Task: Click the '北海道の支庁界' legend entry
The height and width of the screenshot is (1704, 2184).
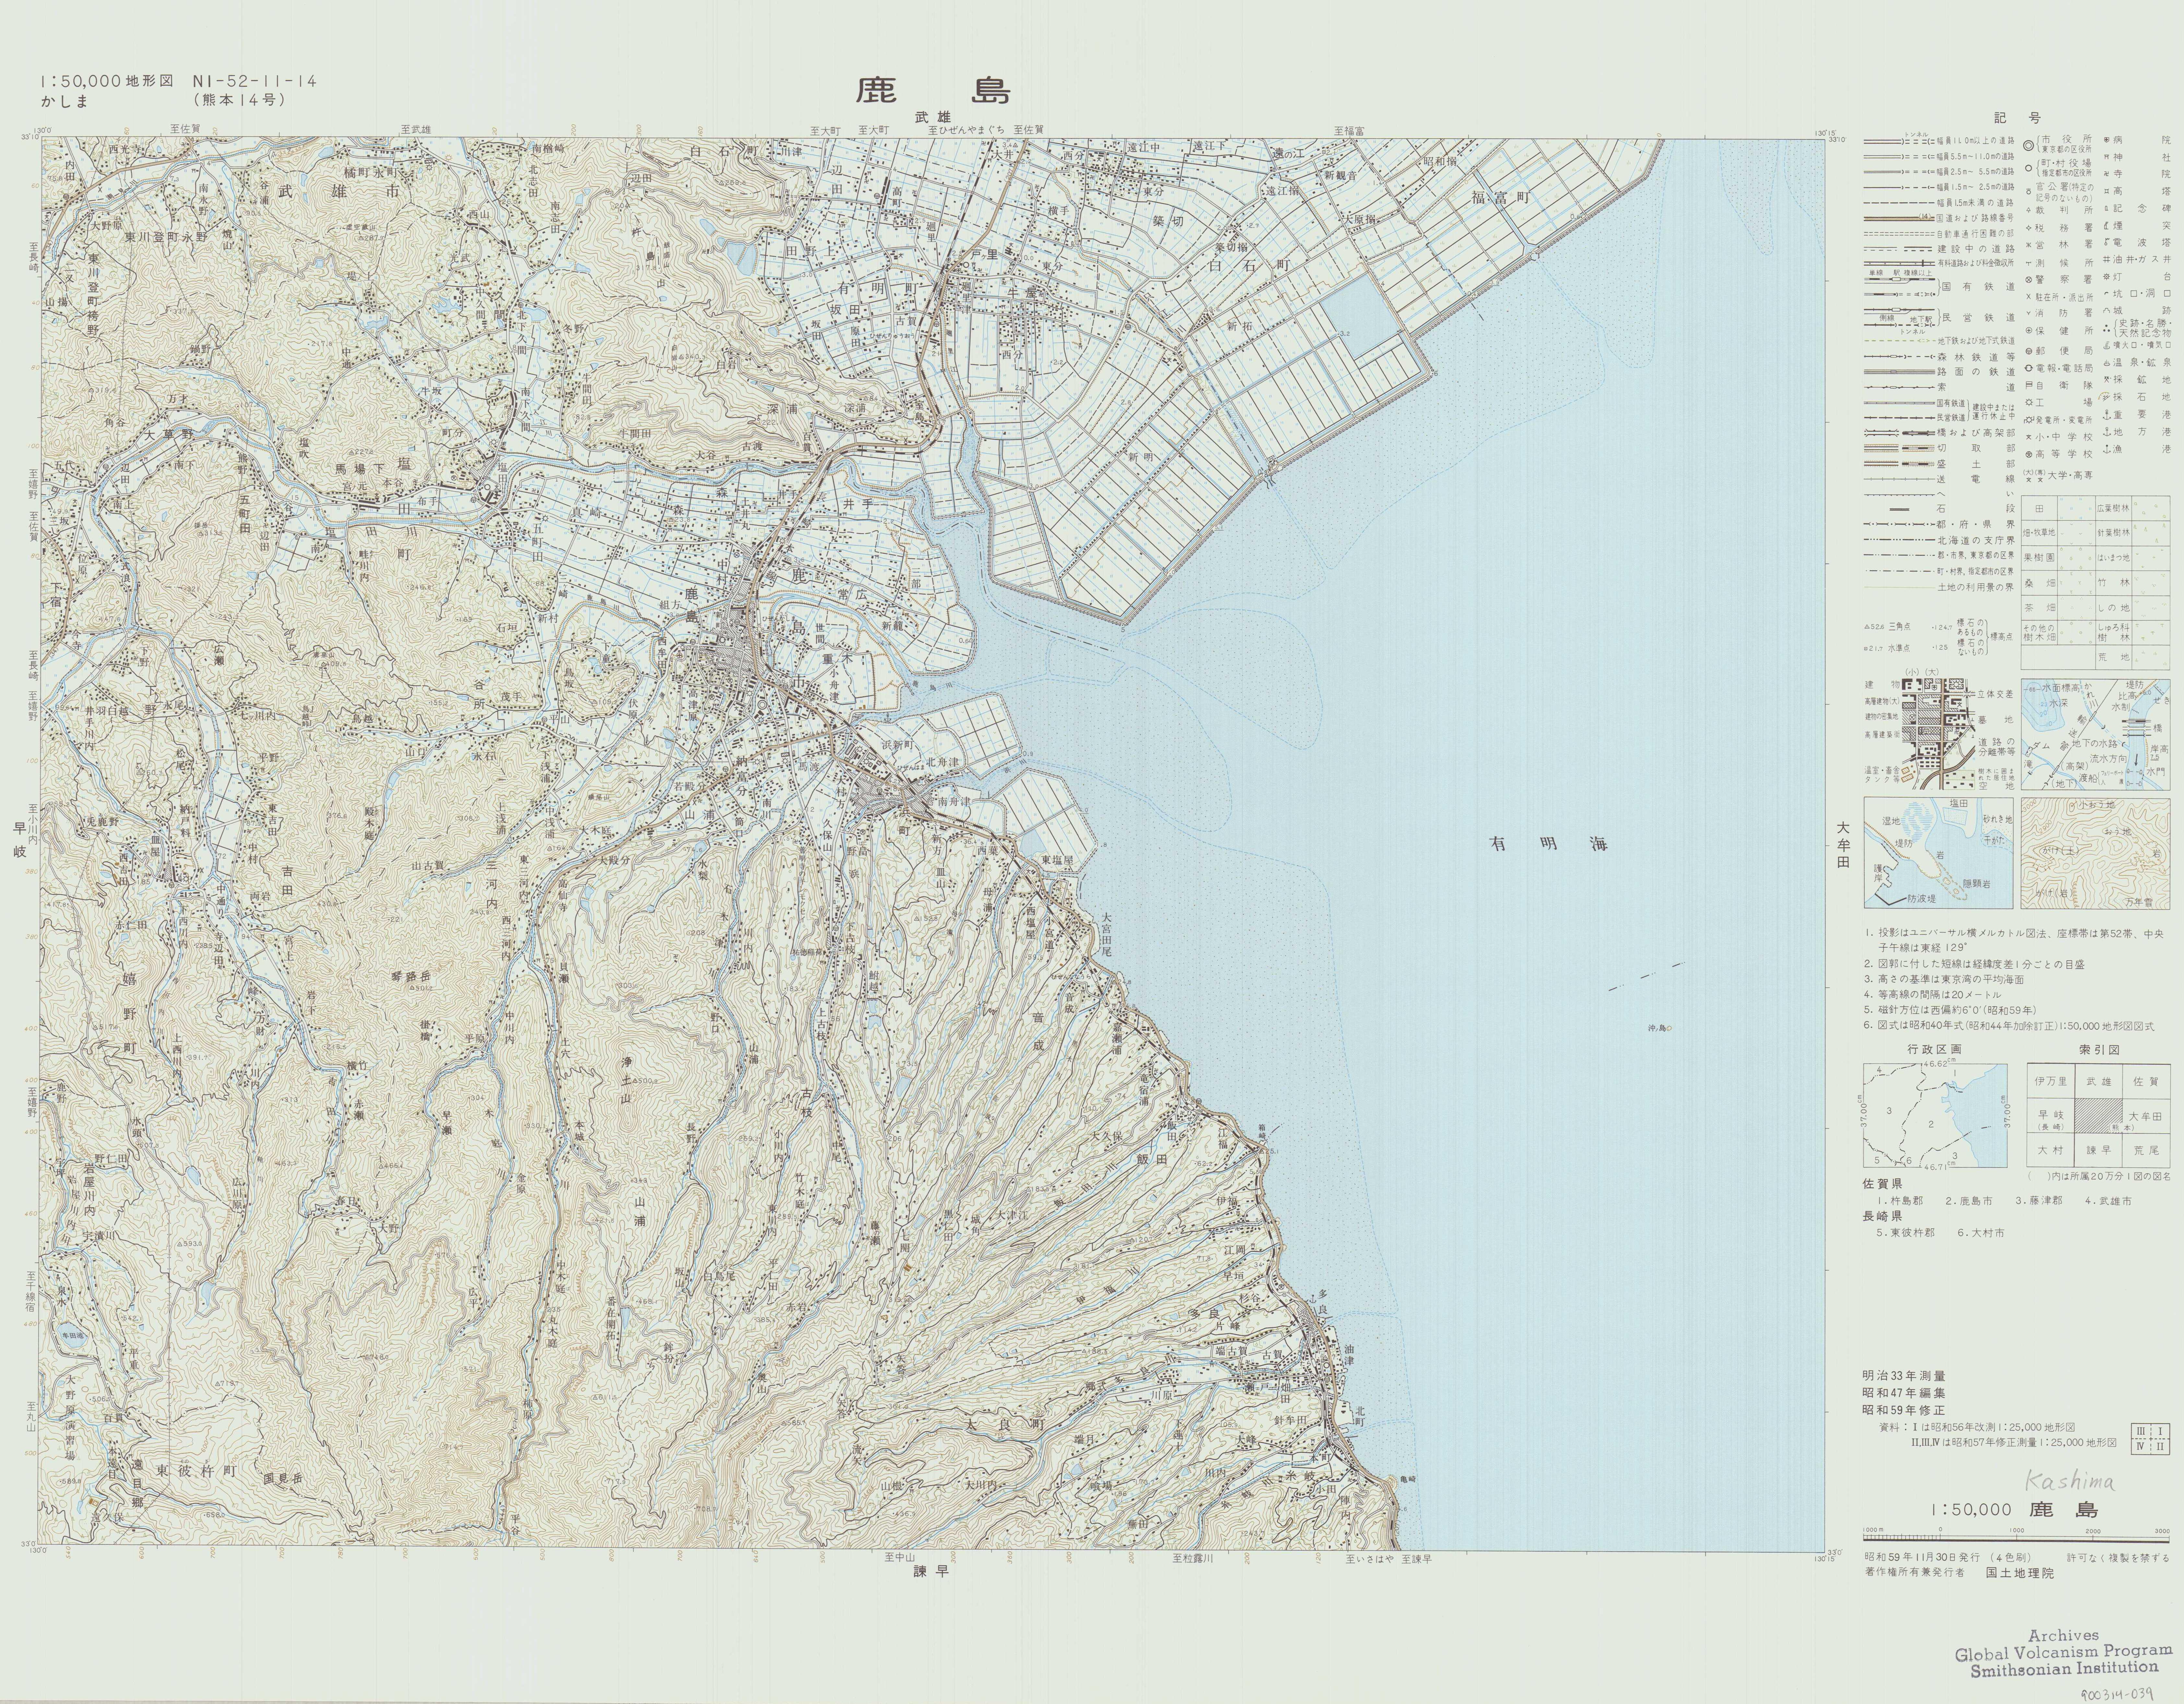Action: [x=1976, y=540]
